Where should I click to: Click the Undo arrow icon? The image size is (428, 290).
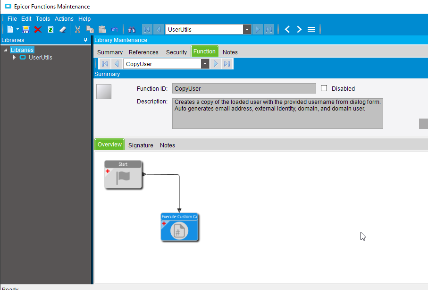click(115, 29)
